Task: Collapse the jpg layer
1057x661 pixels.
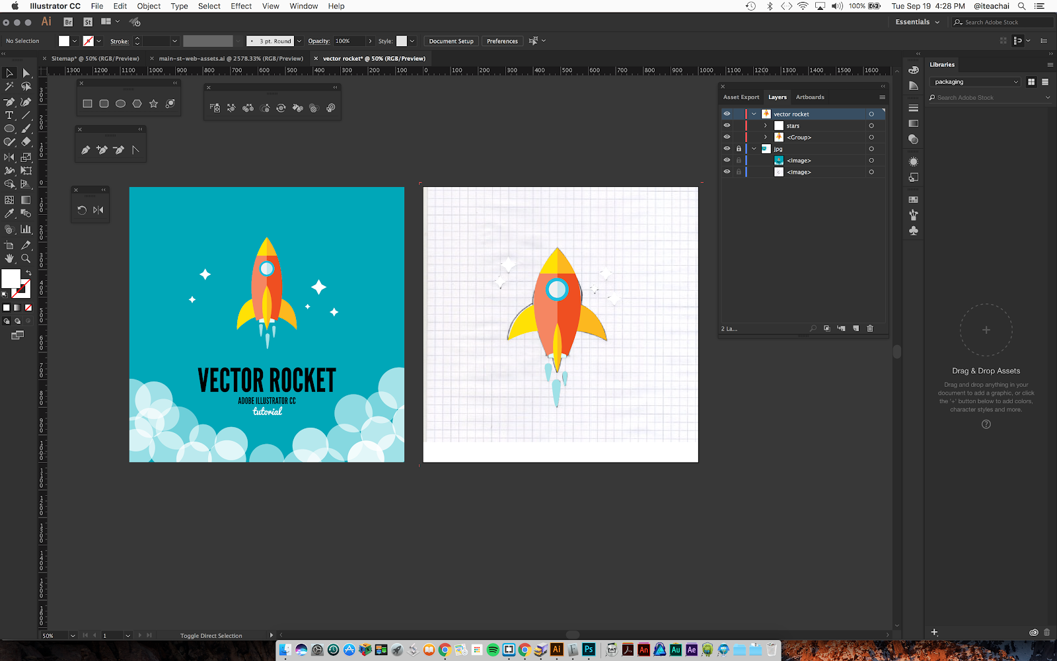Action: 754,149
